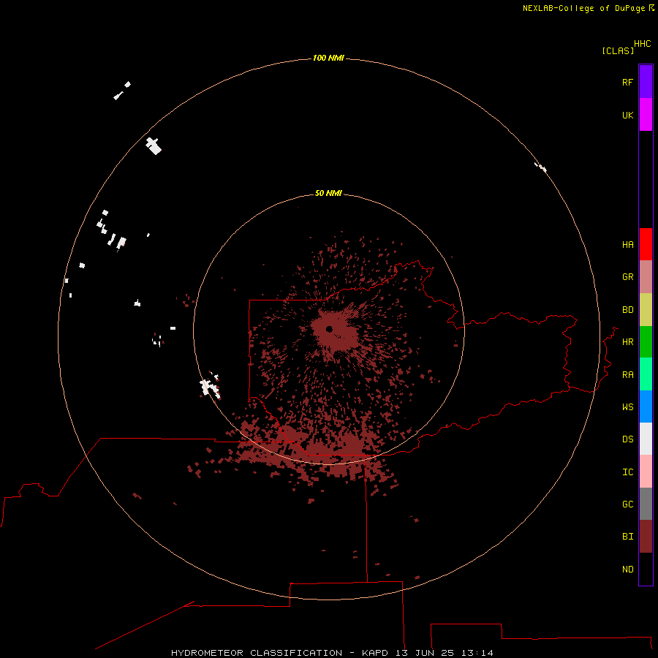Screen dimensions: 658x658
Task: Click the 50 NMI range ring label
Action: [x=328, y=193]
